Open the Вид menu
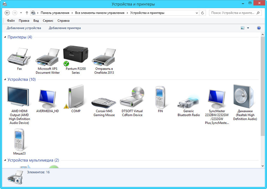This screenshot has height=189, width=267. click(x=36, y=21)
